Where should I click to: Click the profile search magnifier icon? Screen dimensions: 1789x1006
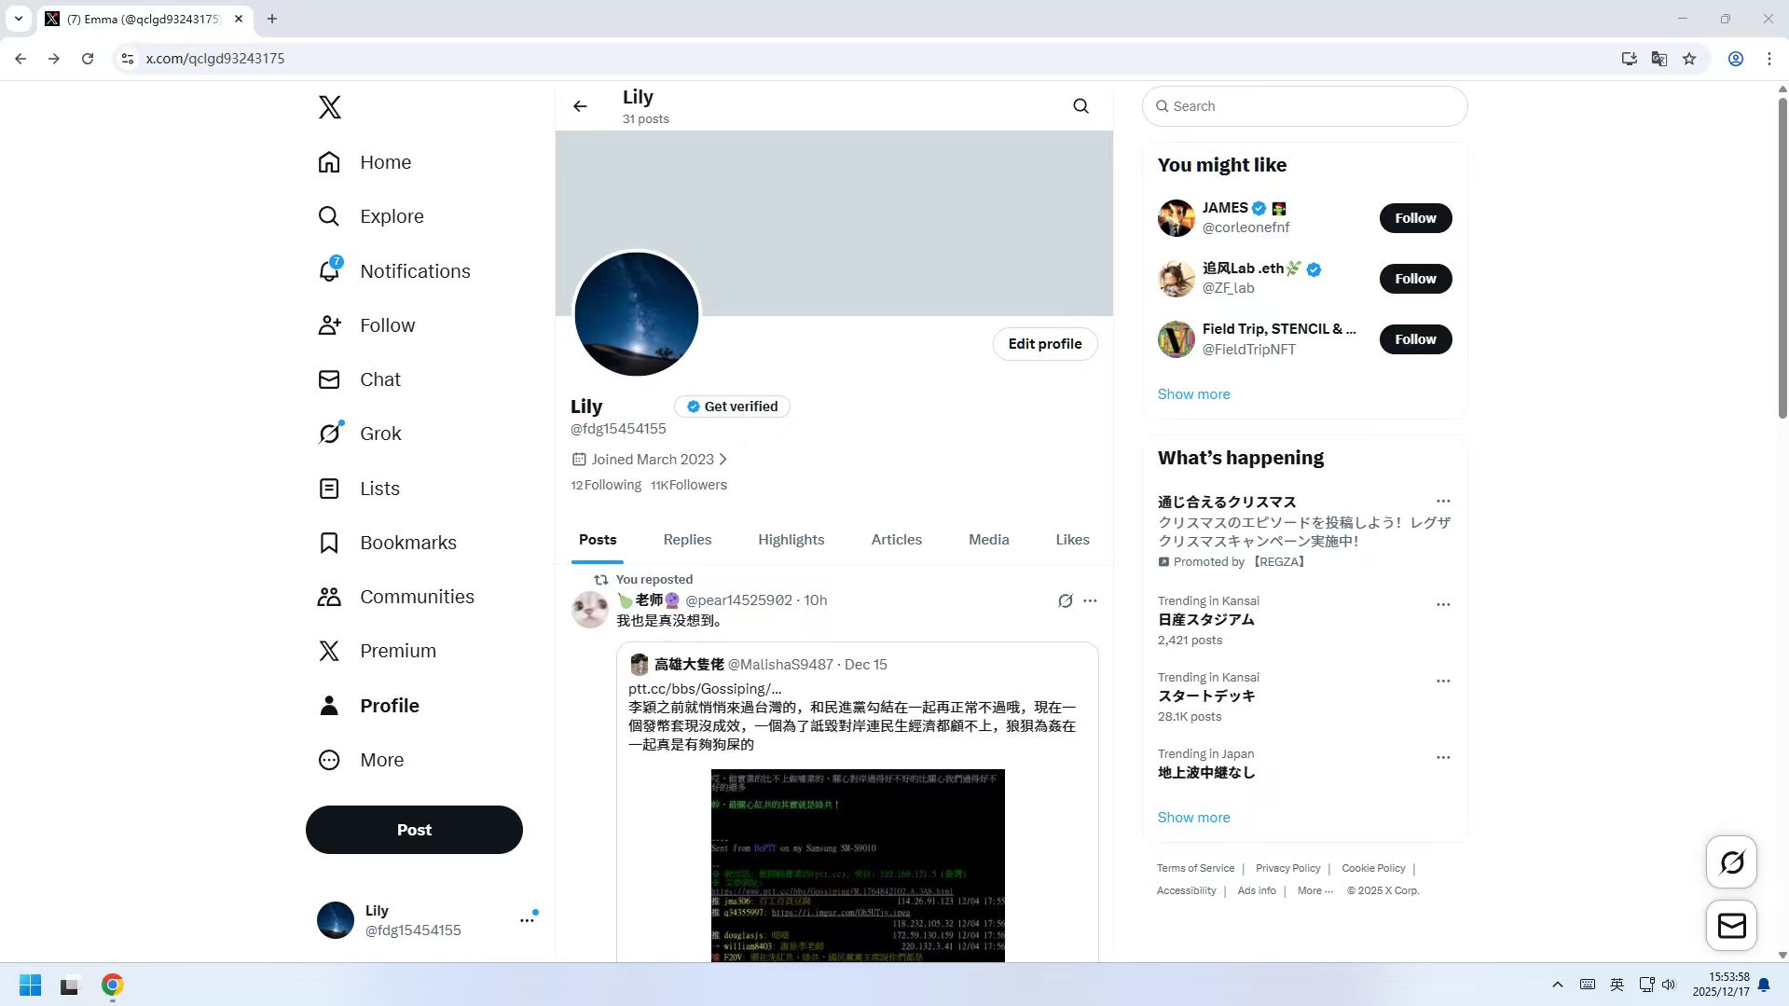coord(1080,106)
